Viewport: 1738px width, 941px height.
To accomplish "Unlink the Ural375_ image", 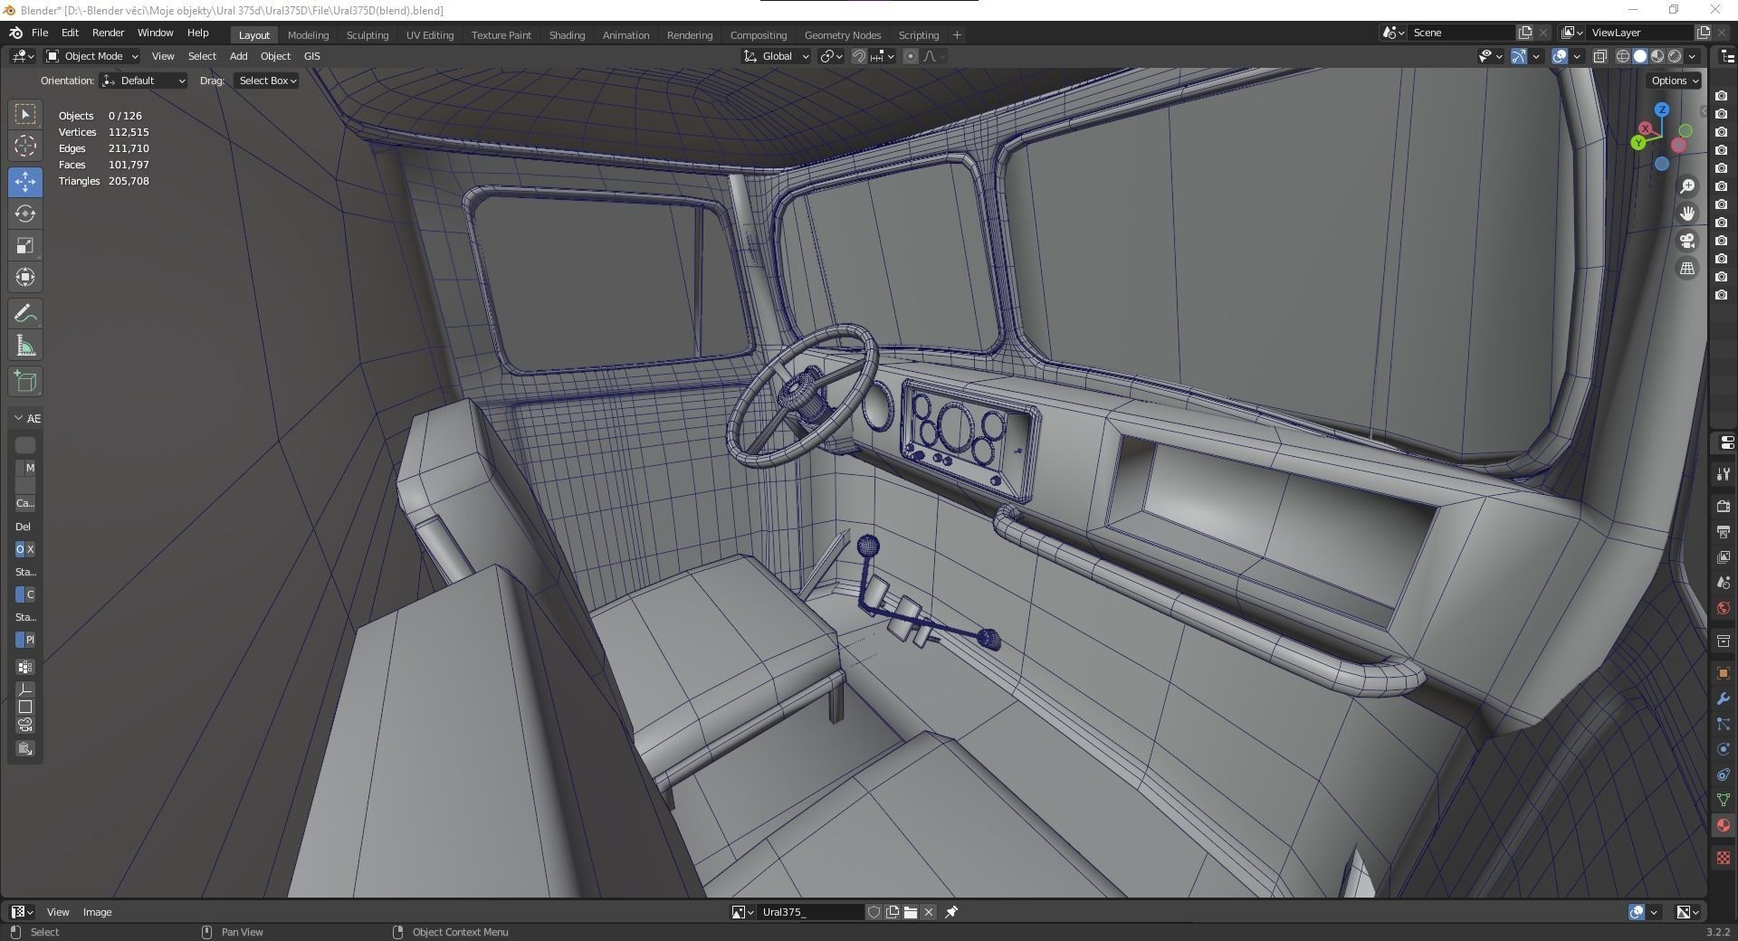I will tap(929, 912).
